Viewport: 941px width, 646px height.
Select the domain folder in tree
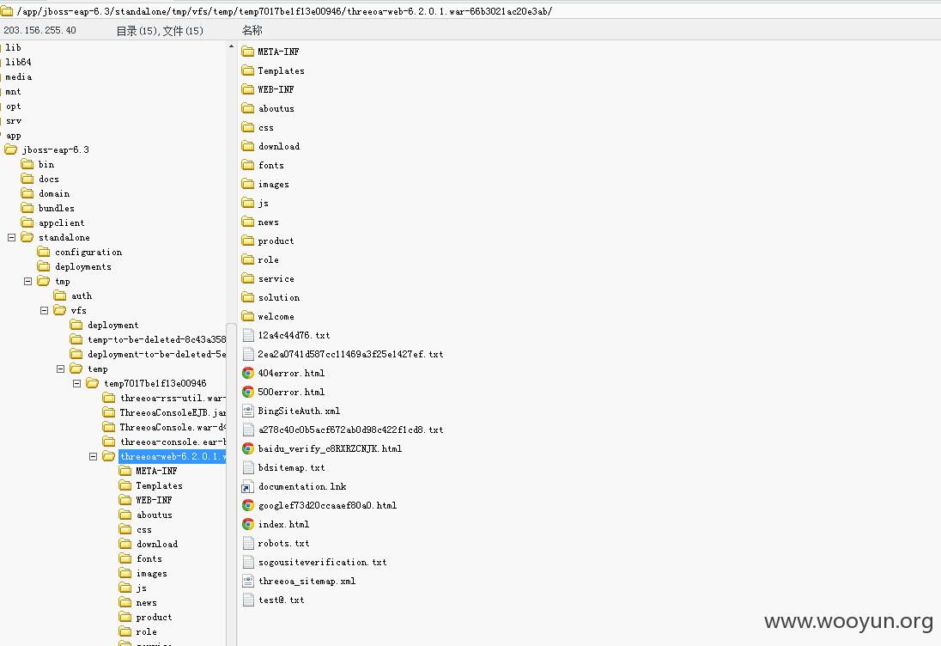click(x=54, y=194)
